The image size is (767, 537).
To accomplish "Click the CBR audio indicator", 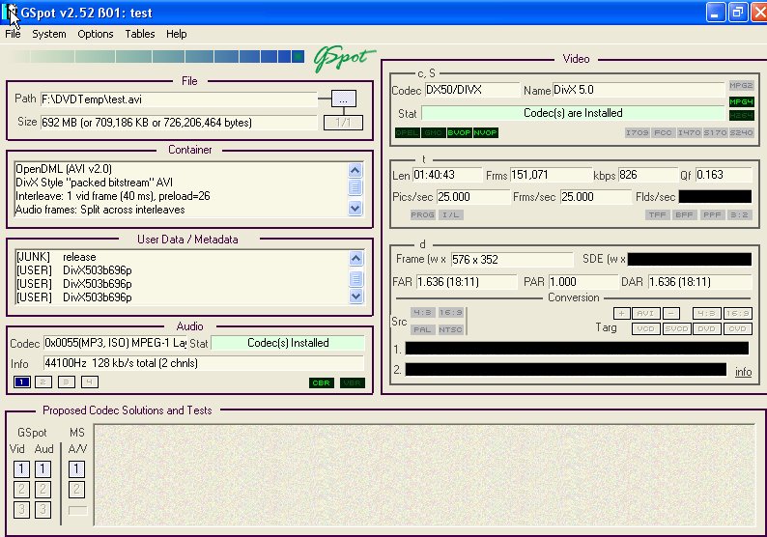I will point(322,382).
